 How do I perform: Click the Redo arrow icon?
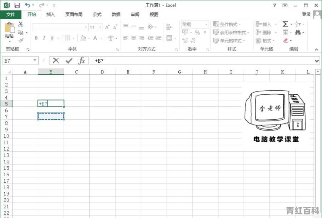coord(42,5)
